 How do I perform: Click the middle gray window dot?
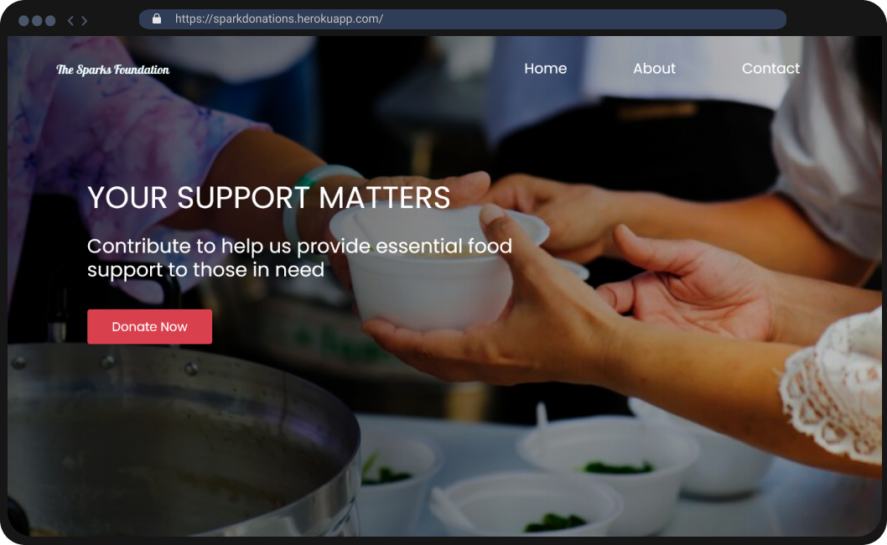coord(37,21)
